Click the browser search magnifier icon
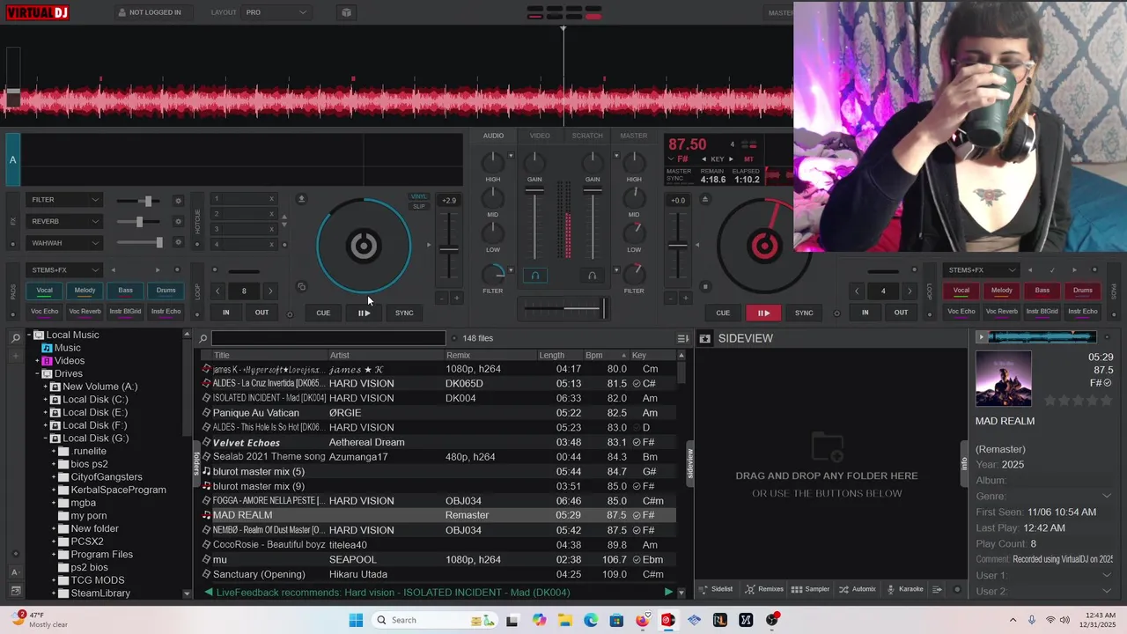The width and height of the screenshot is (1127, 634). coord(203,338)
